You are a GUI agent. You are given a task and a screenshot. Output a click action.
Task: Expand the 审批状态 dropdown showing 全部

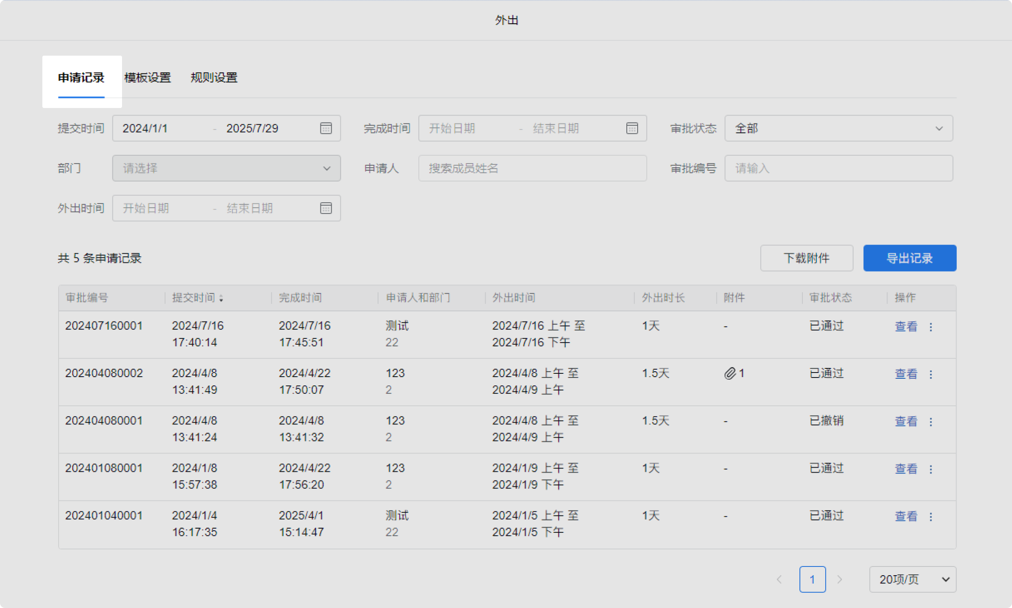[838, 128]
